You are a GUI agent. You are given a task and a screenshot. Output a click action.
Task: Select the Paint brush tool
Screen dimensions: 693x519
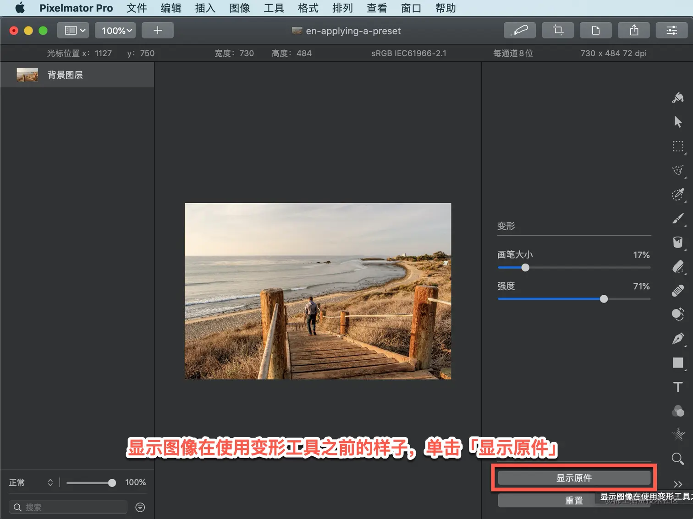[x=678, y=218]
